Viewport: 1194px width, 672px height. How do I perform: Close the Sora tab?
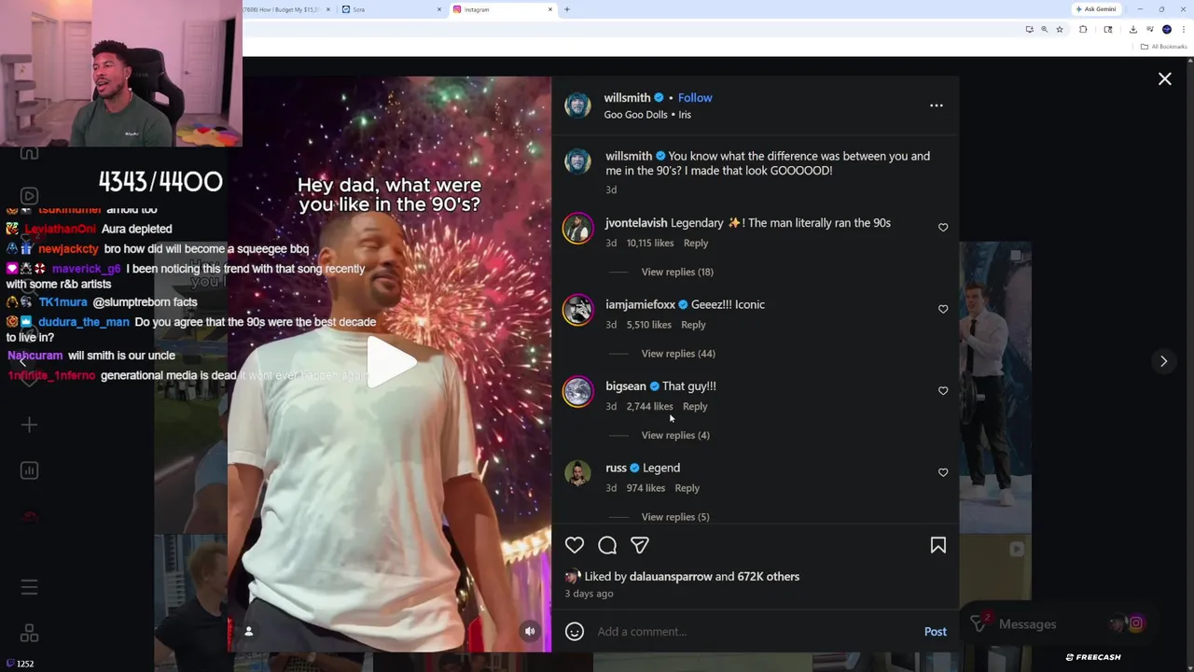pos(439,9)
